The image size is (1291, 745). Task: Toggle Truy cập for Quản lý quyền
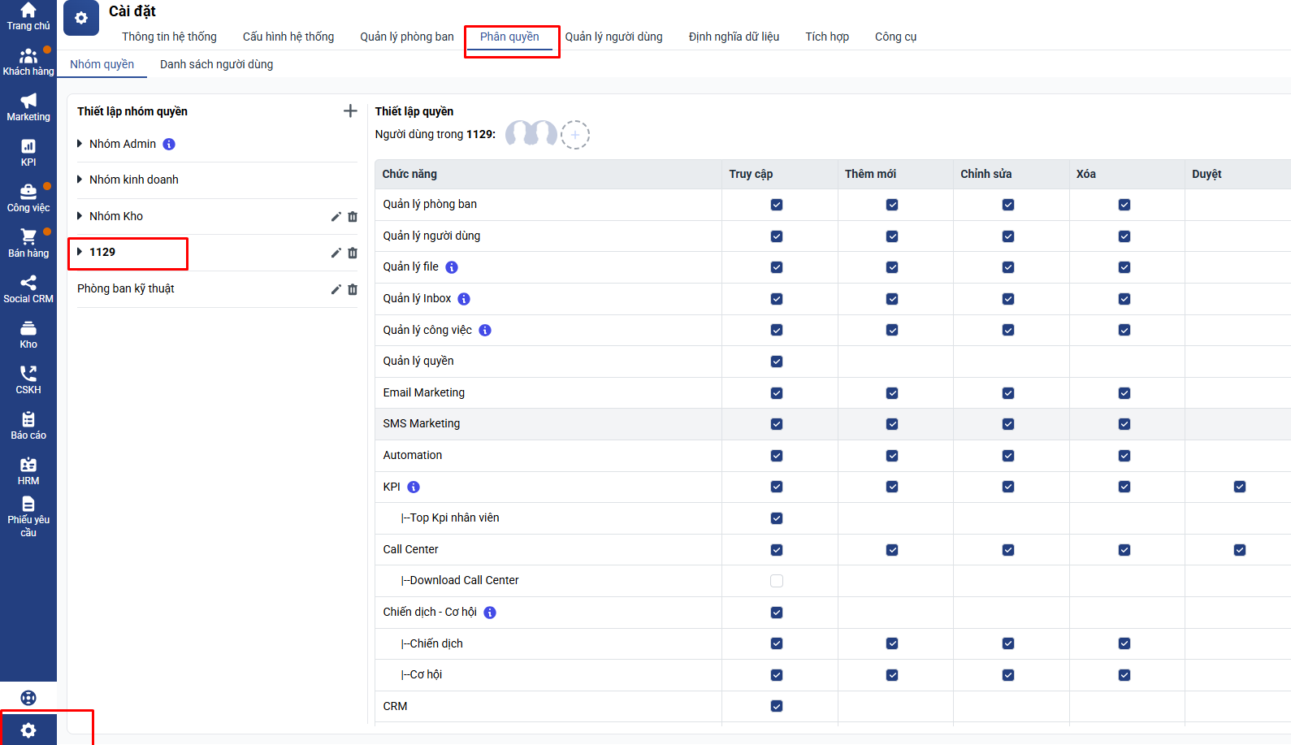click(x=777, y=362)
